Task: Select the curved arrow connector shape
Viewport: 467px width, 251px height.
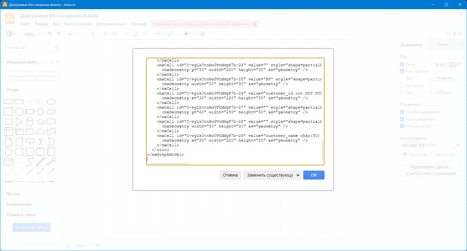Action: [x=30, y=162]
